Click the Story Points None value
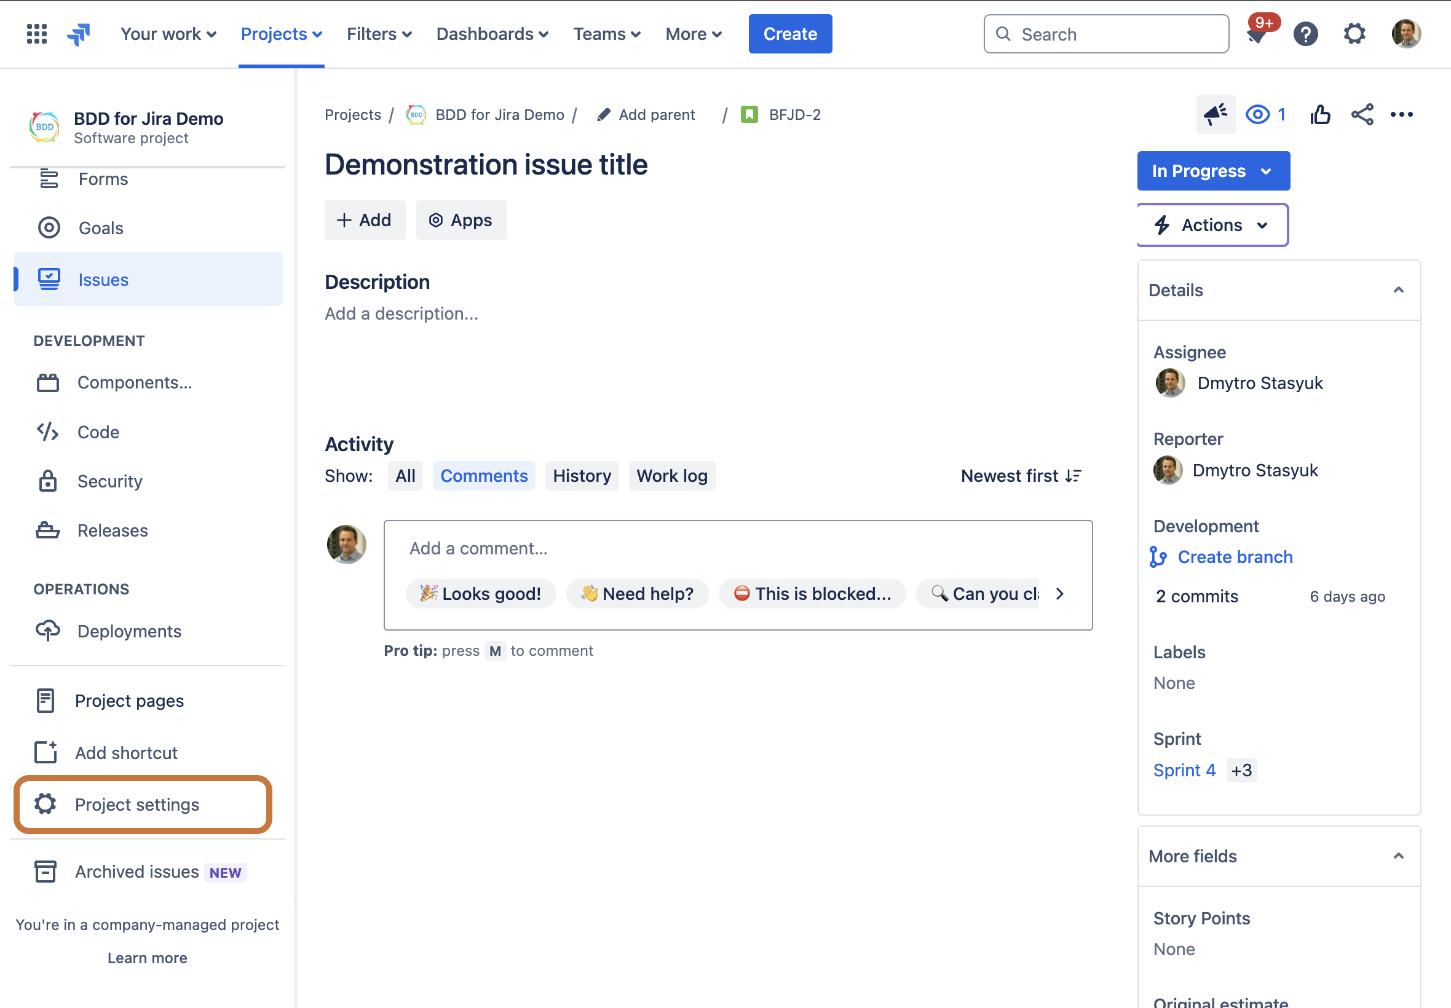The width and height of the screenshot is (1451, 1008). click(x=1174, y=948)
